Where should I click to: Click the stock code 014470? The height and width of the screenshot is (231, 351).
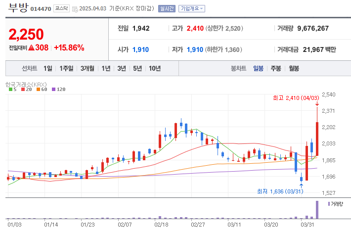[x=41, y=9]
